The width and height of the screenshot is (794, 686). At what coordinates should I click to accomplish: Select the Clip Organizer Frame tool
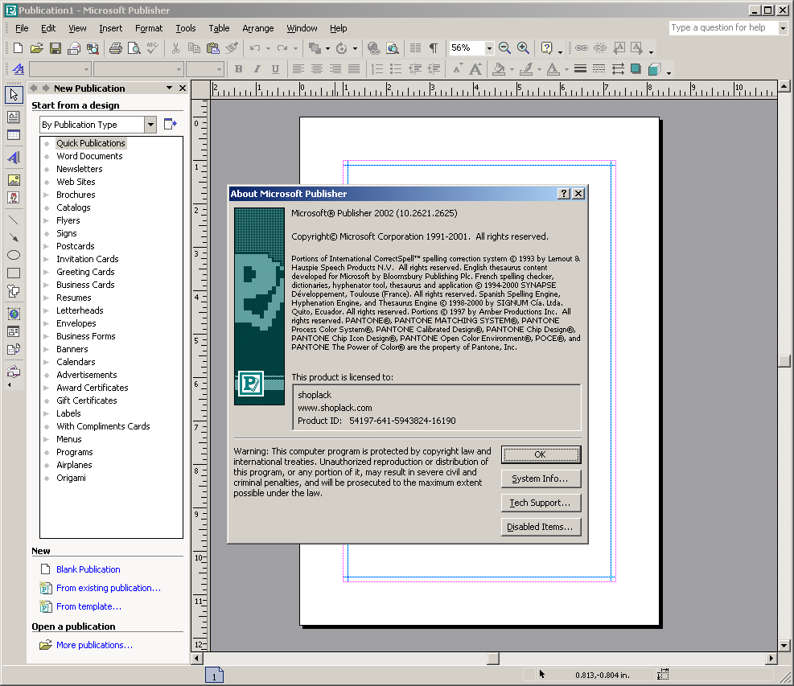click(x=14, y=198)
